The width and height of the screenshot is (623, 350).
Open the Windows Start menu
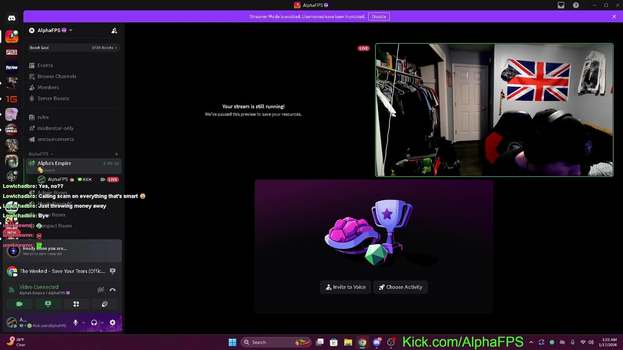pyautogui.click(x=232, y=342)
